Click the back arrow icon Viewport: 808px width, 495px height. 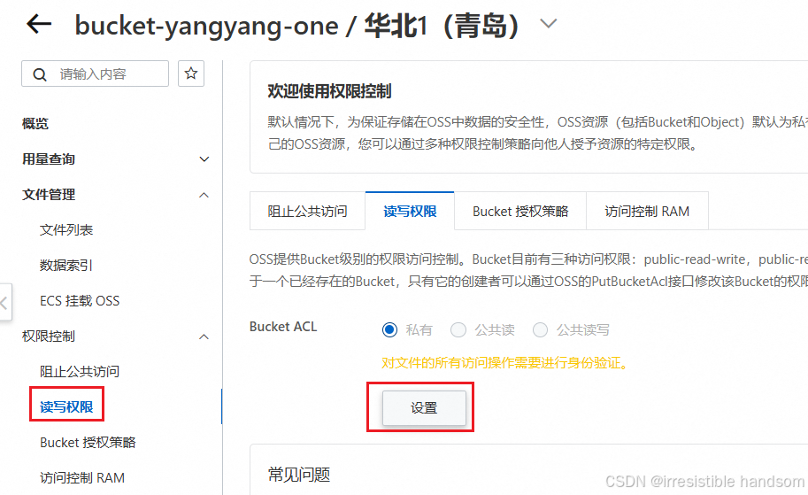(x=39, y=24)
